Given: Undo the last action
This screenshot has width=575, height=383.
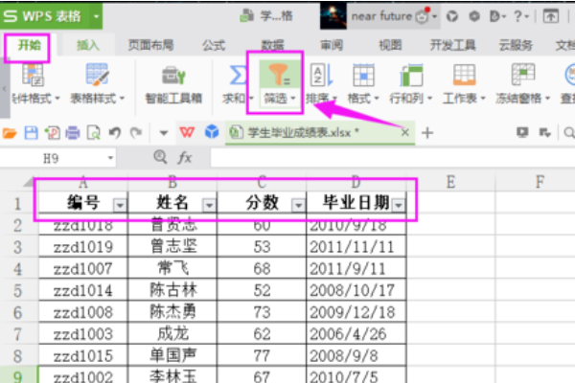Looking at the screenshot, I should pyautogui.click(x=115, y=133).
